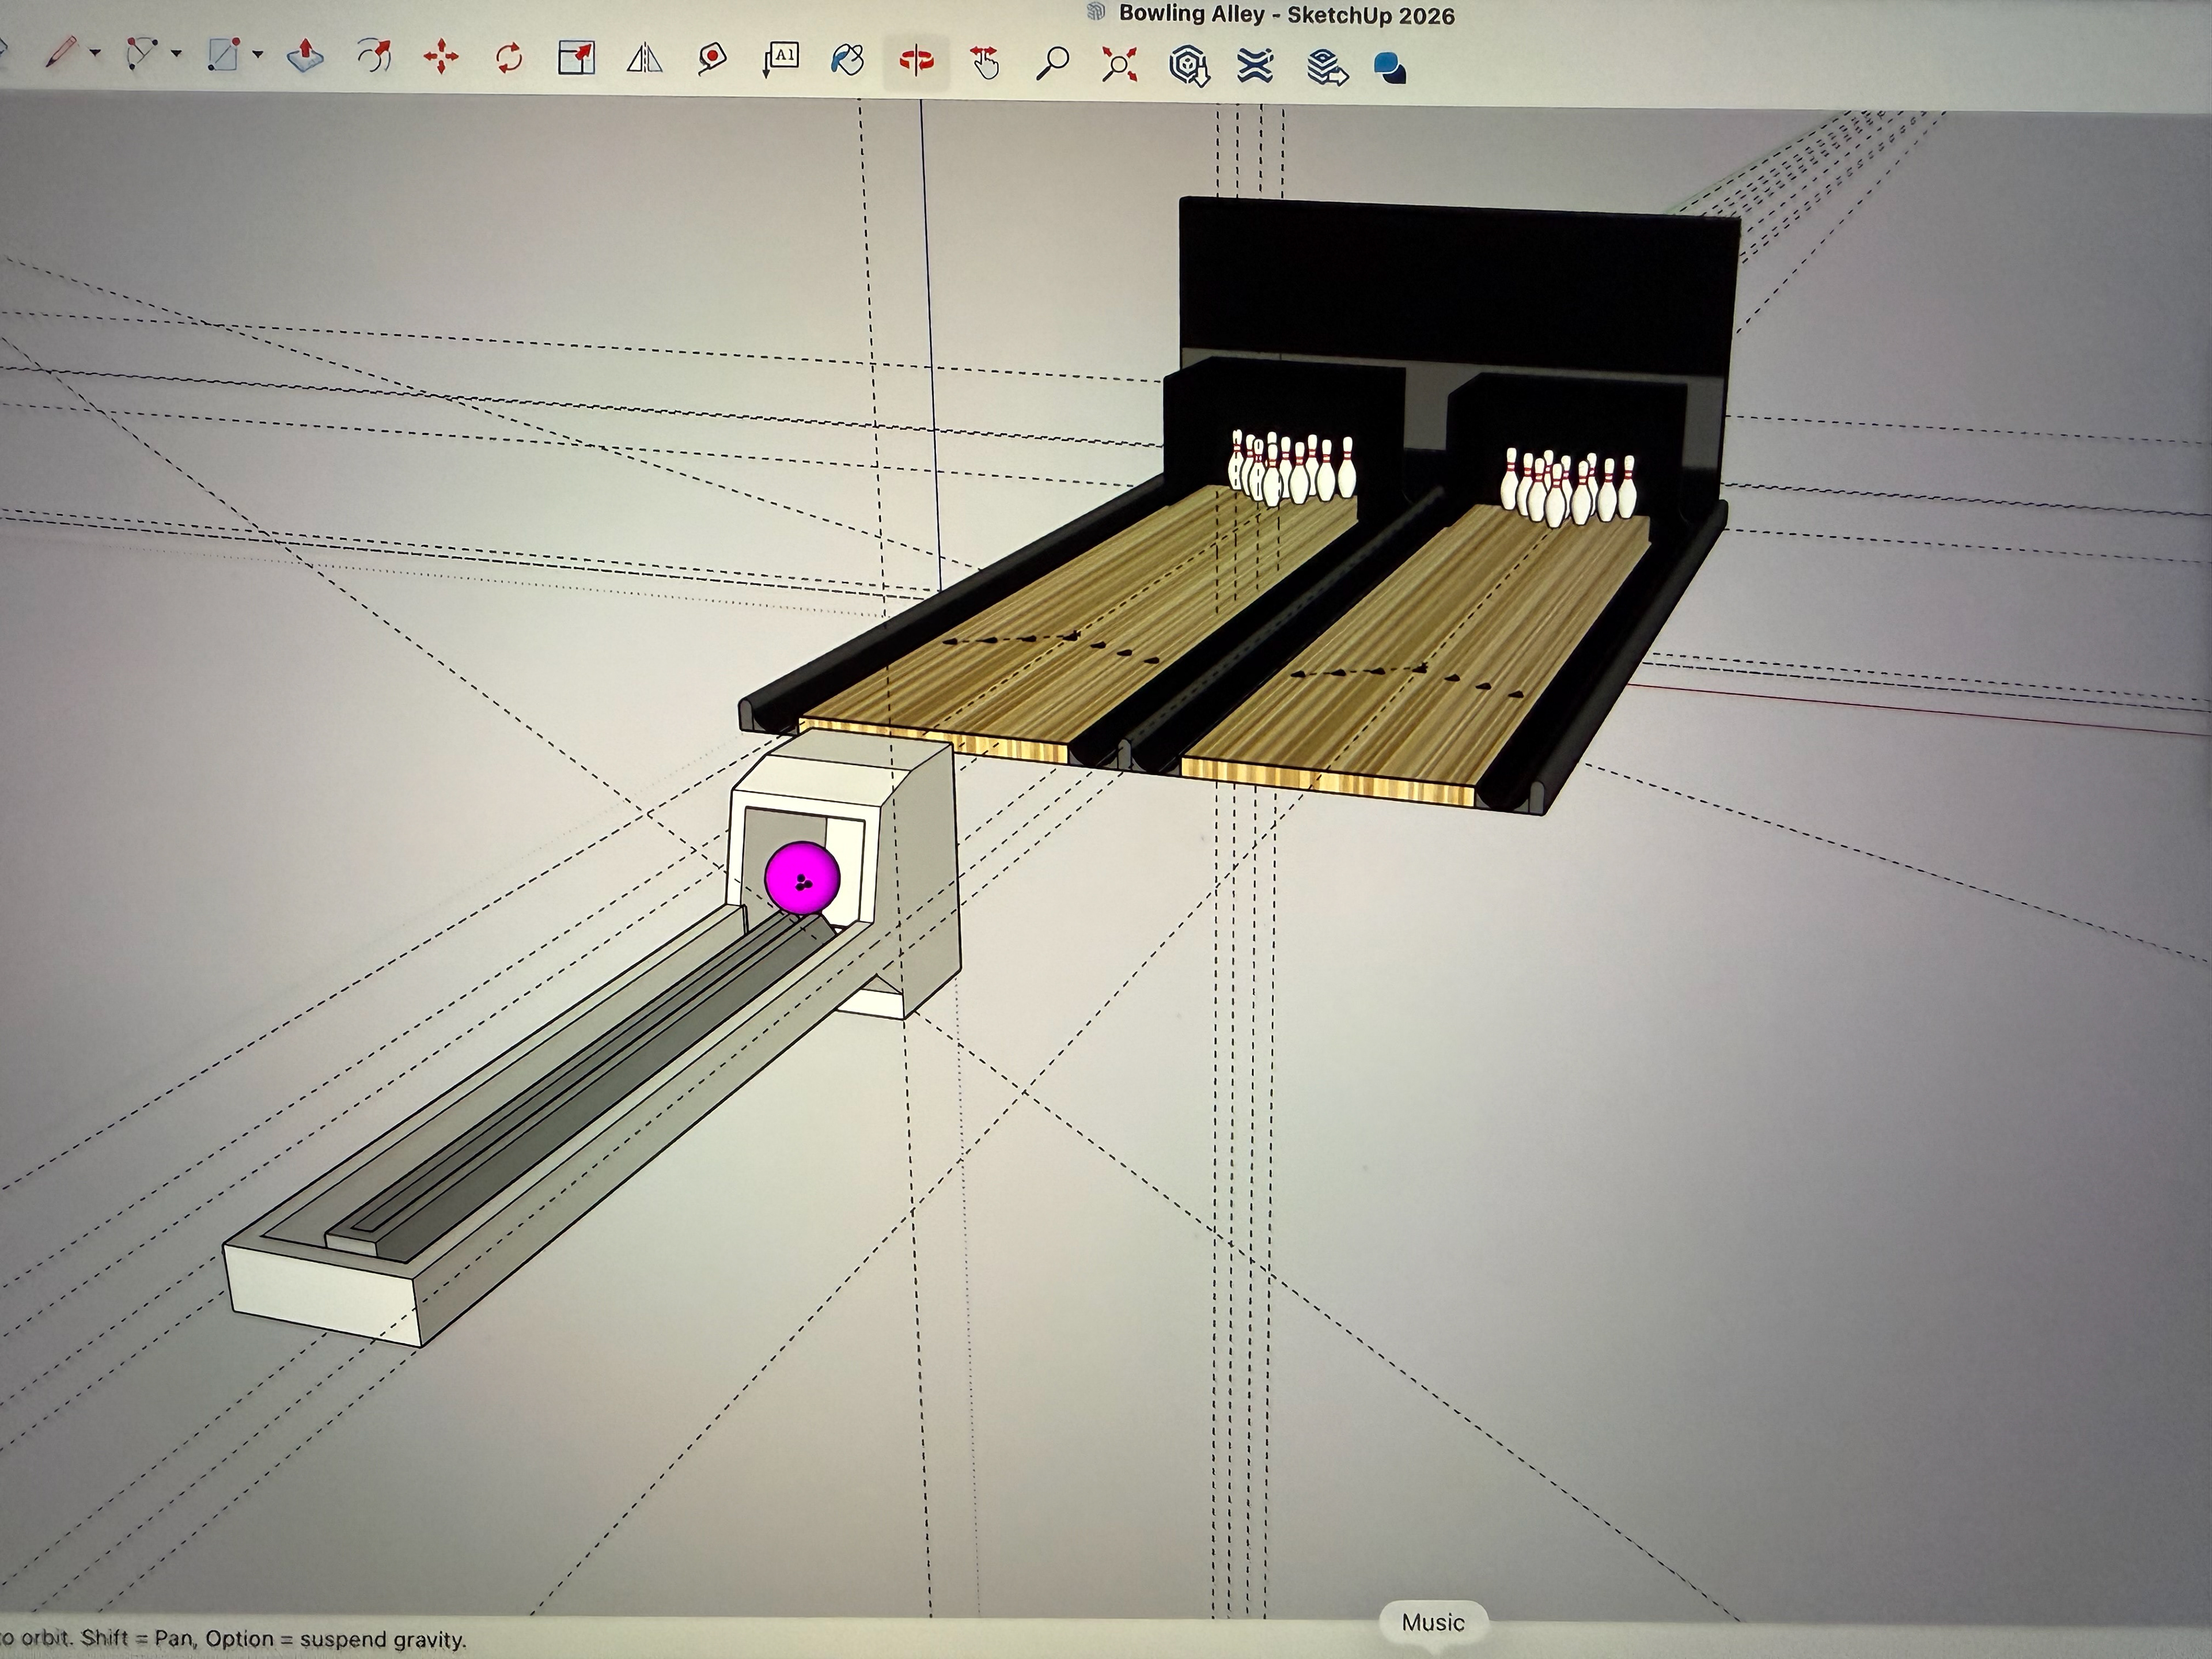Pick the Scale tool
This screenshot has height=1659, width=2212.
click(x=576, y=58)
